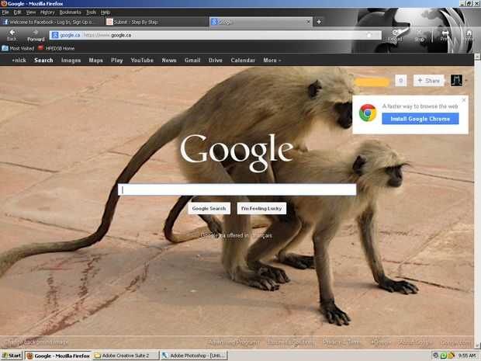Click the Back navigation arrow
The width and height of the screenshot is (481, 361).
[x=12, y=33]
